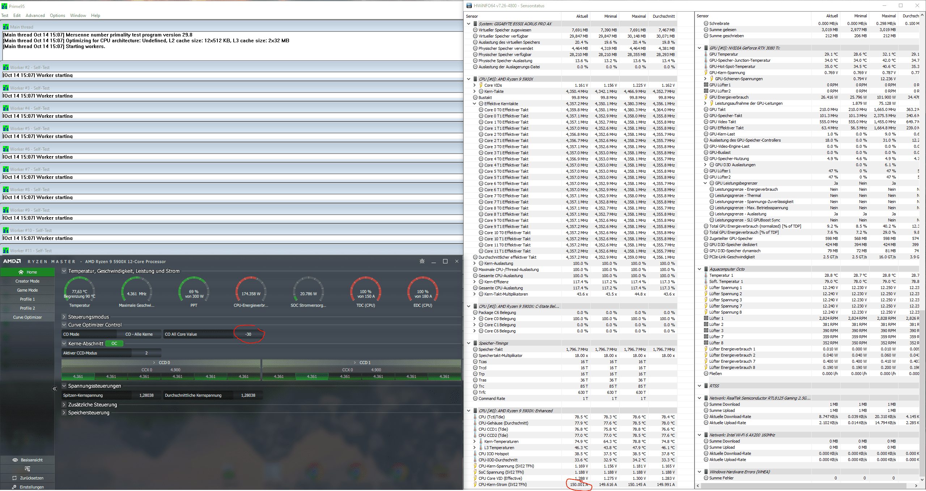Image resolution: width=926 pixels, height=491 pixels.
Task: Click the Worker #2 Self-Test window icon
Action: point(5,68)
